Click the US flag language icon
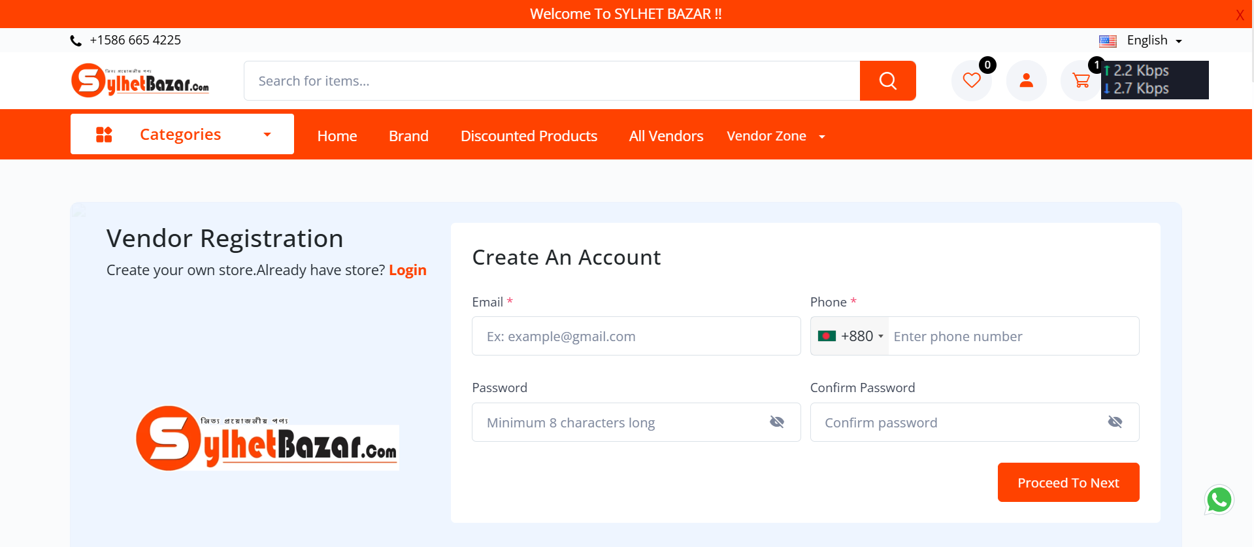Viewport: 1254px width, 547px height. (x=1108, y=41)
